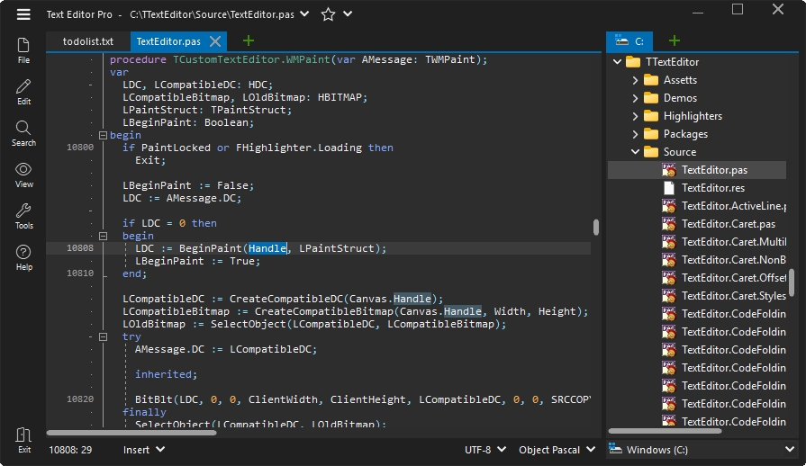The width and height of the screenshot is (806, 466).
Task: Select the Edit pencil icon
Action: [23, 91]
